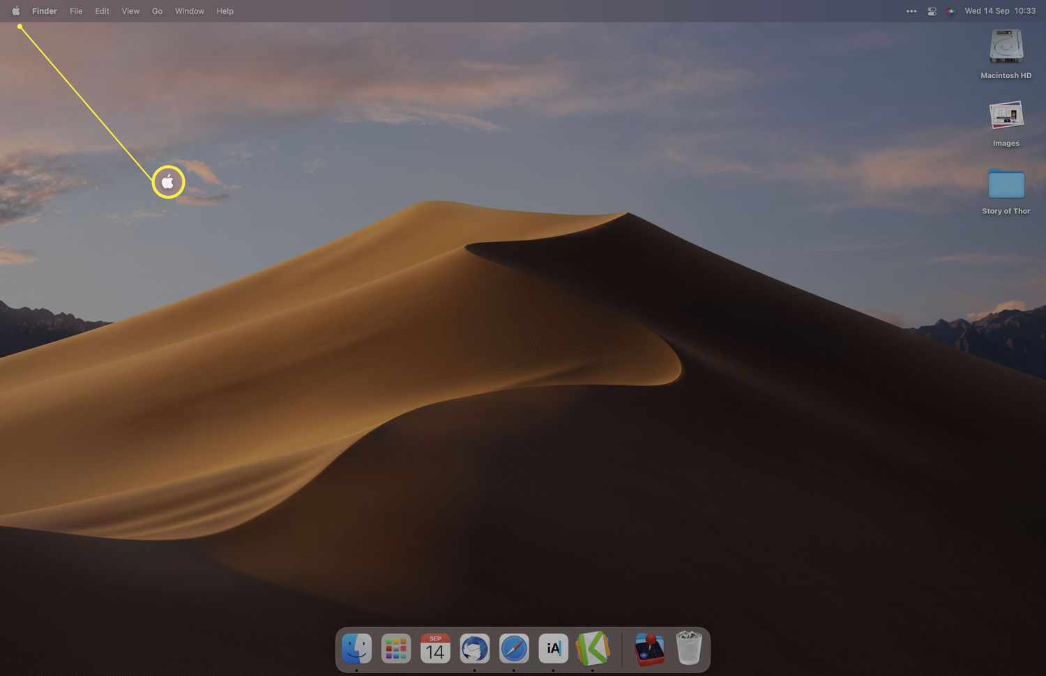
Task: Open the Apple menu in the menu bar
Action: coord(16,11)
